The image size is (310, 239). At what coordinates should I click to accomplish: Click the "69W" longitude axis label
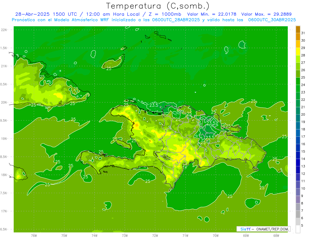pyautogui.click(x=246, y=236)
